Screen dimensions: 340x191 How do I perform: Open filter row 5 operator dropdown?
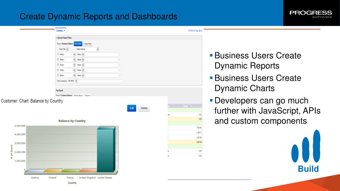80,75
